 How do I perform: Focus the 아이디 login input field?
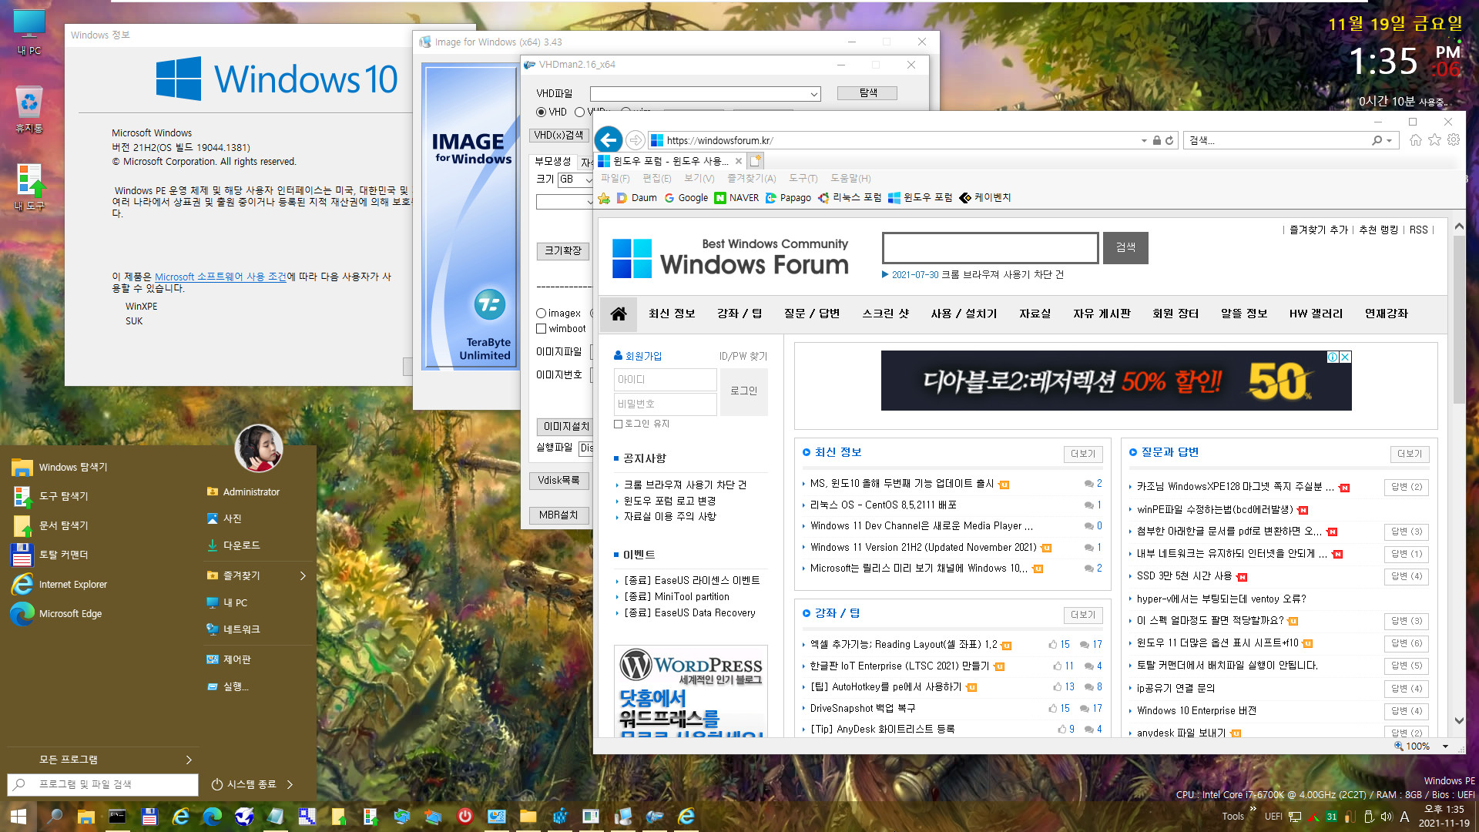[666, 380]
